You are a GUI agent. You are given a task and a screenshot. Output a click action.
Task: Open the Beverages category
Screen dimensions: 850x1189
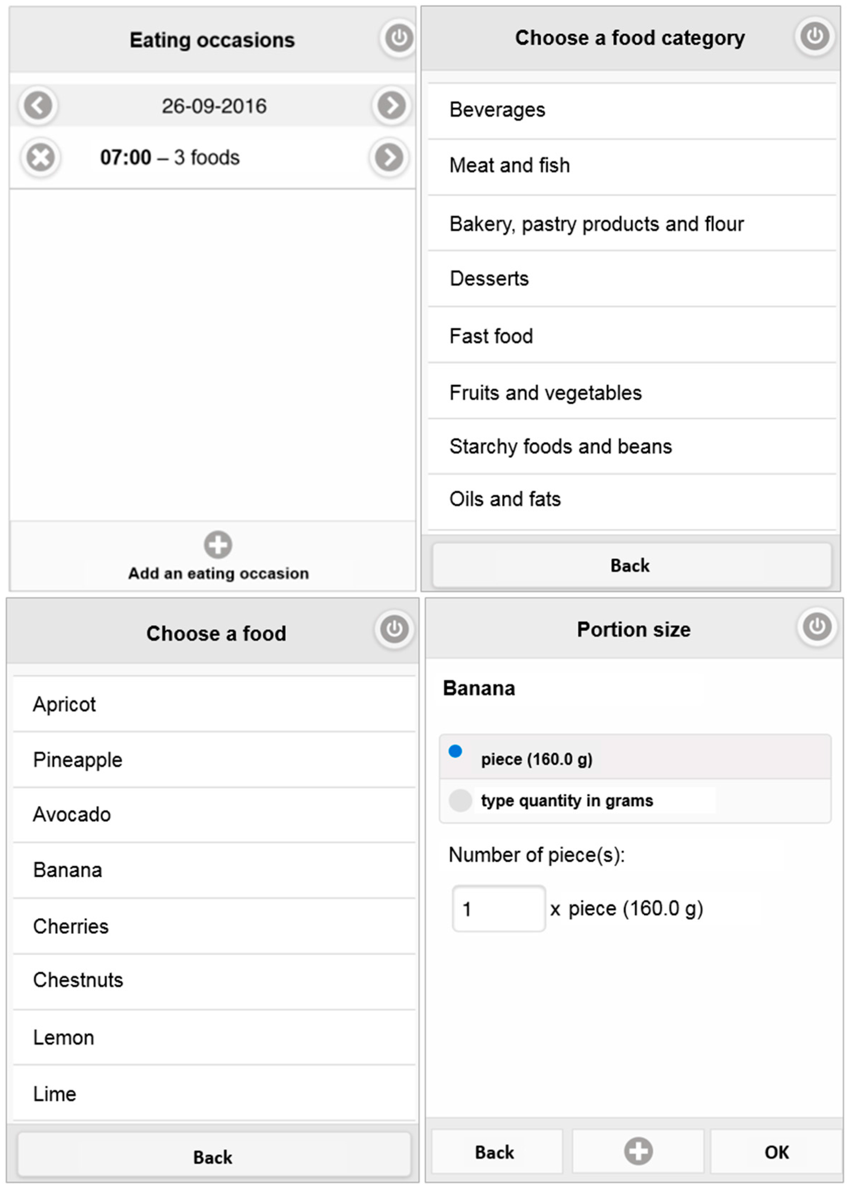[x=497, y=110]
